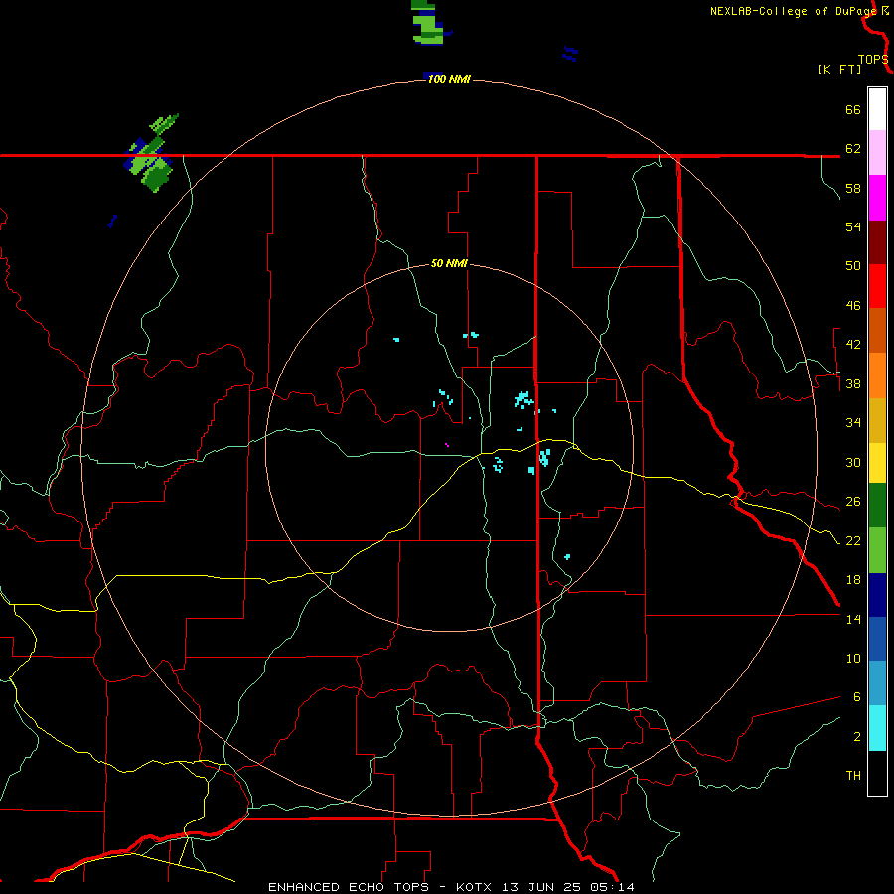This screenshot has width=894, height=894.
Task: Click the "TH" threshold label
Action: [853, 776]
